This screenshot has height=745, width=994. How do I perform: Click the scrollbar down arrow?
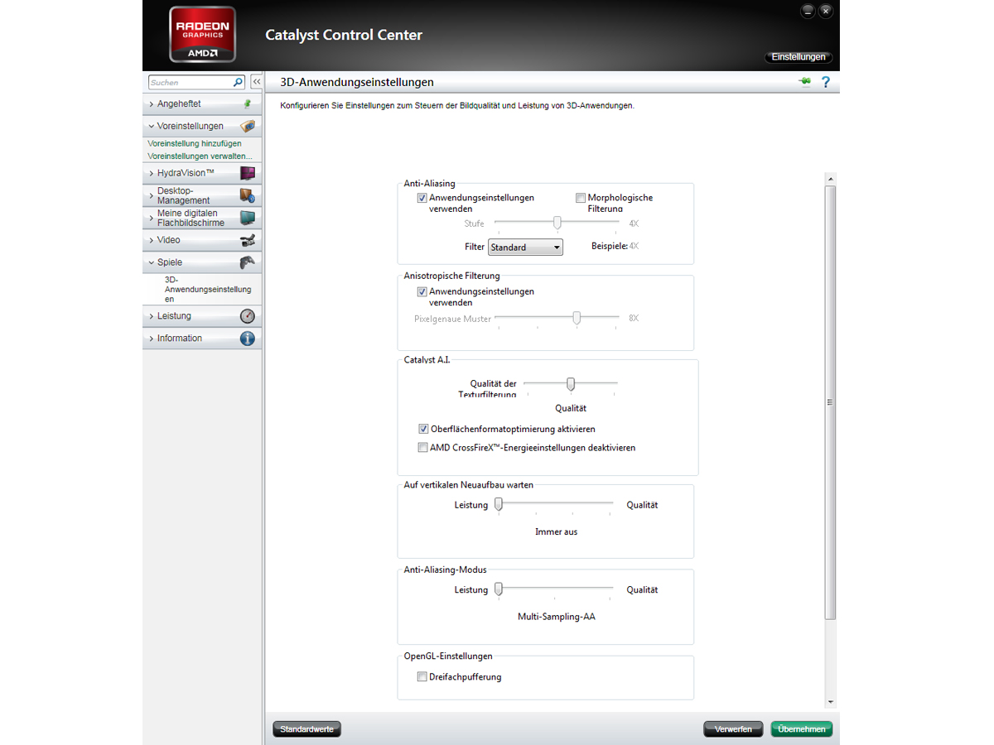(831, 702)
